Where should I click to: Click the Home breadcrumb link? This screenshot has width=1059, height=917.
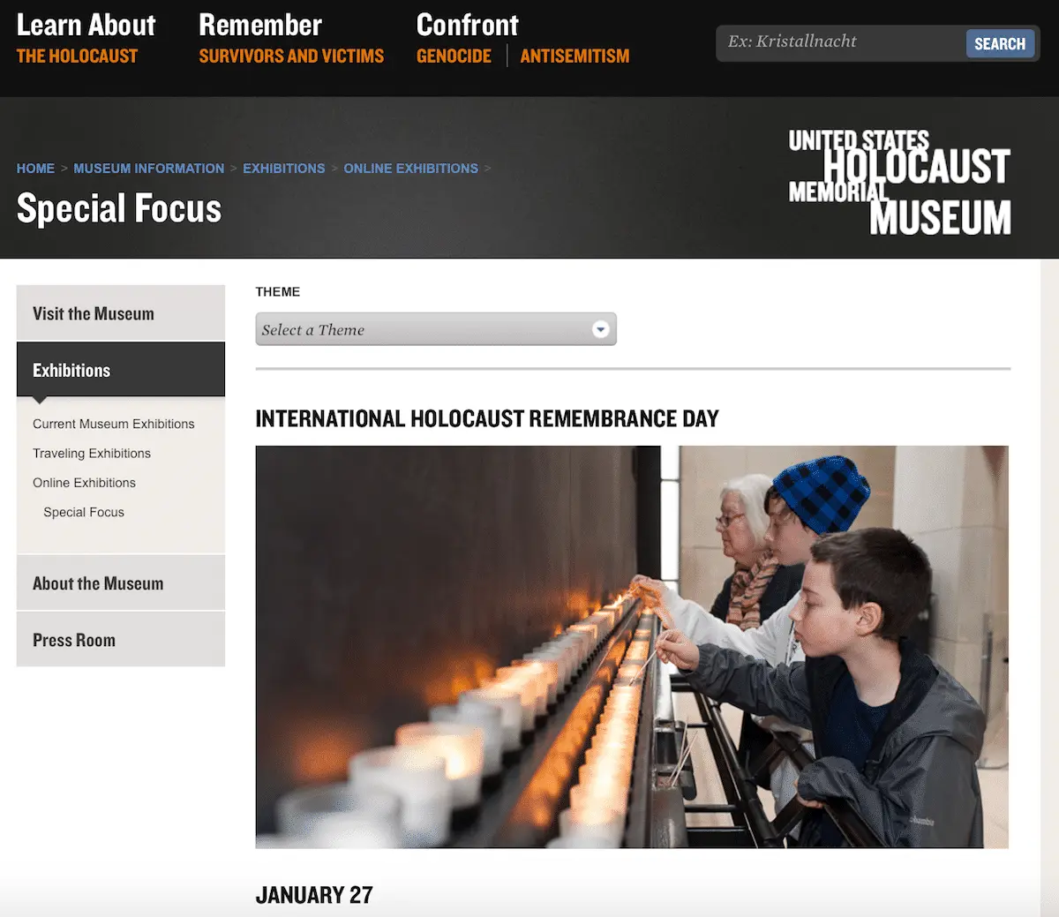coord(35,168)
